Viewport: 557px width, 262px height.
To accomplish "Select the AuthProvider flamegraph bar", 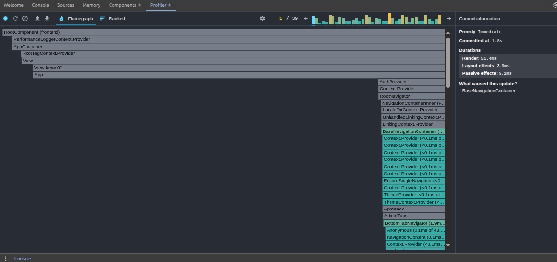I will (x=411, y=82).
